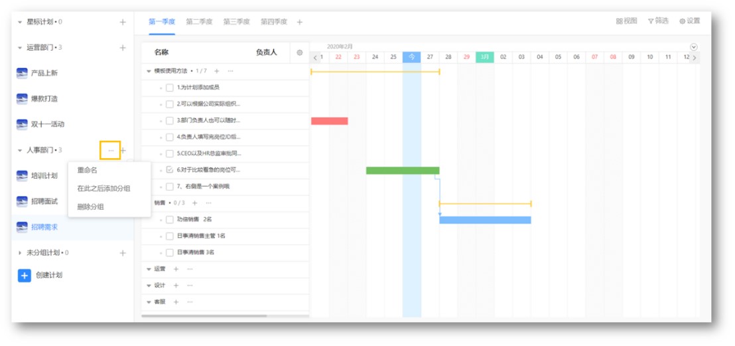
Task: Check the 4.负责人填写完岗位JD后 task checkbox
Action: (x=170, y=137)
